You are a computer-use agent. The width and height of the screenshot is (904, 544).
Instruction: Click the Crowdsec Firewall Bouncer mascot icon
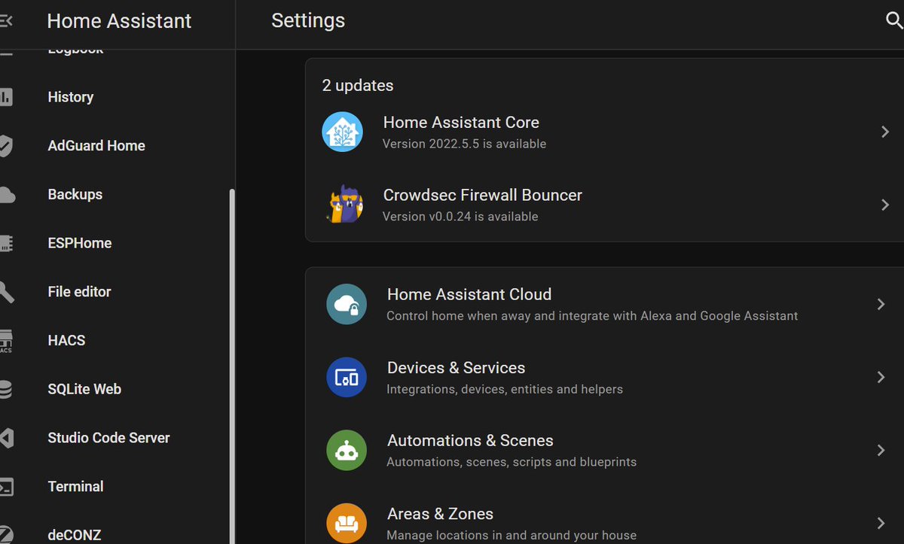(344, 204)
